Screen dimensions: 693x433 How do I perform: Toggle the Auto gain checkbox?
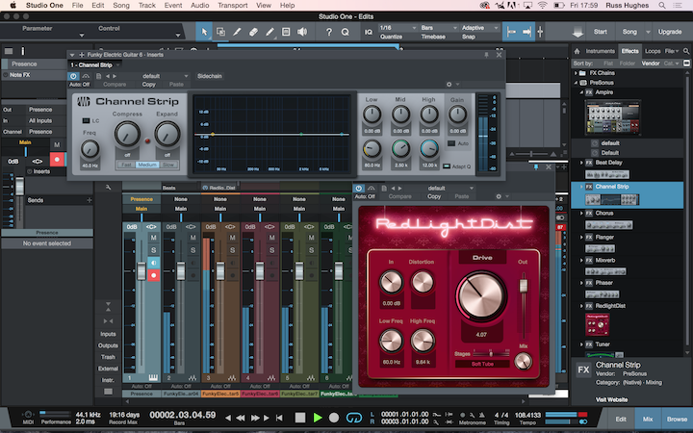coord(451,143)
